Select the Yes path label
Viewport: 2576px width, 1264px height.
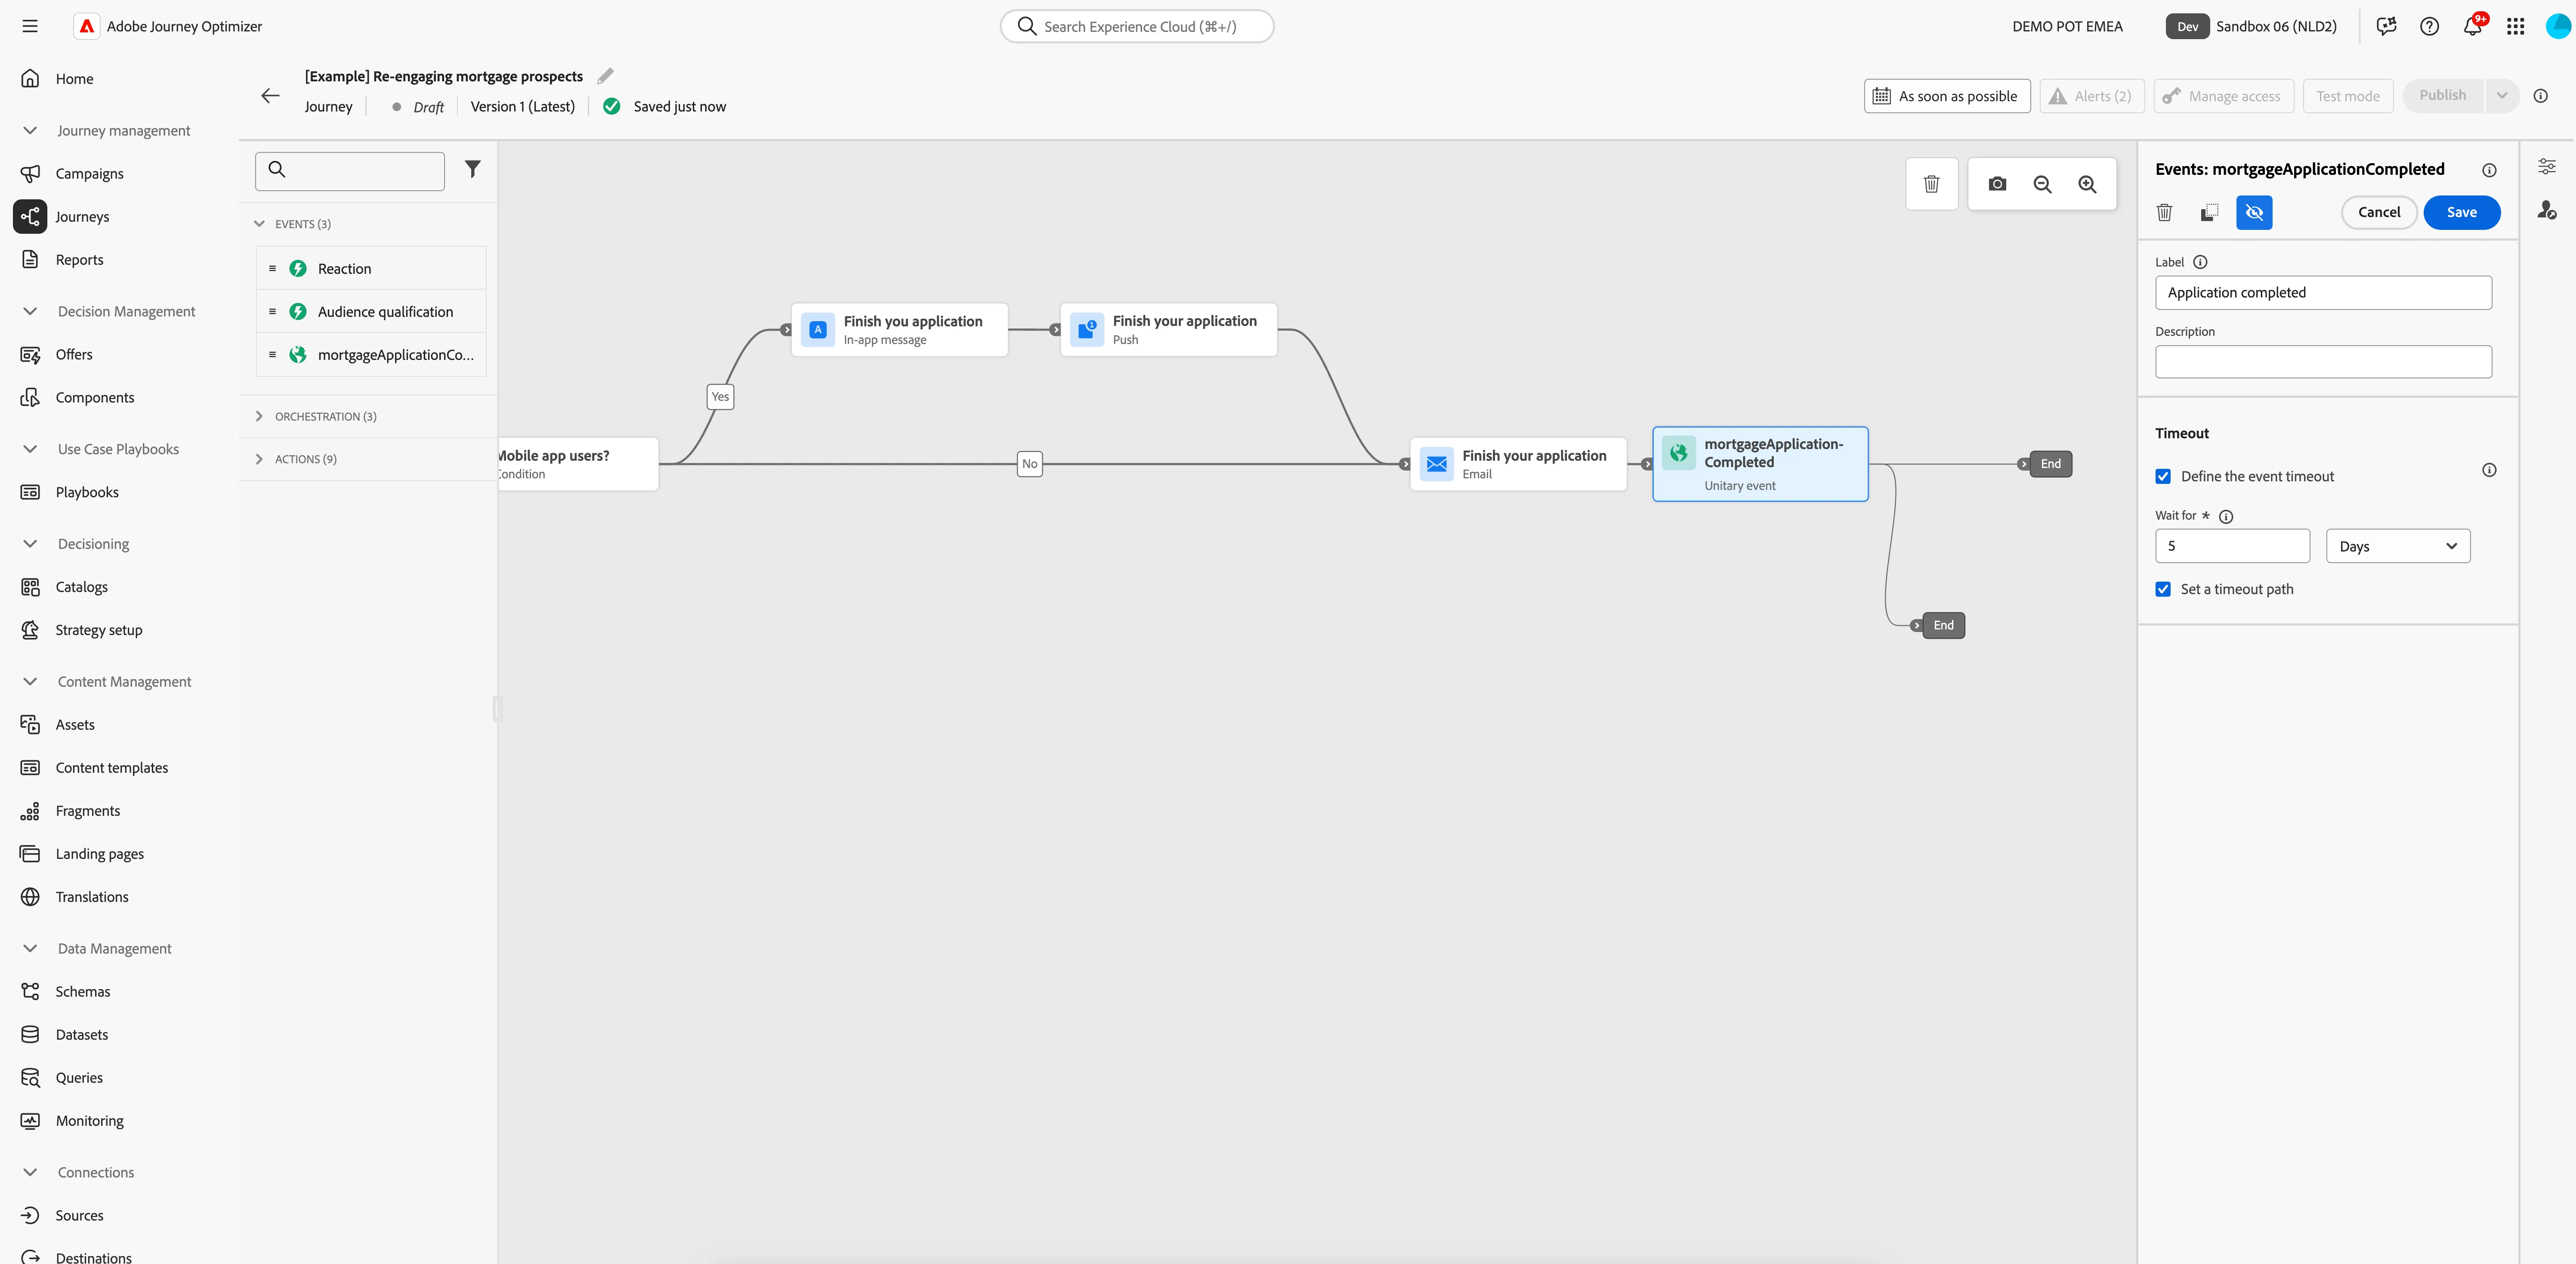[x=720, y=397]
